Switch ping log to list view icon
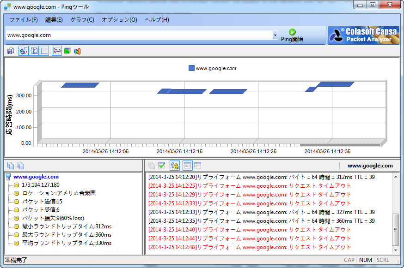The image size is (404, 268). point(187,166)
